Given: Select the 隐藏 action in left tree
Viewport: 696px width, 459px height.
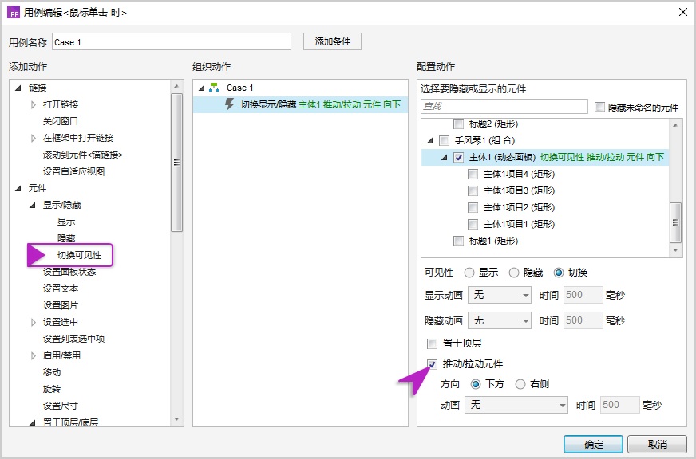Looking at the screenshot, I should 66,238.
